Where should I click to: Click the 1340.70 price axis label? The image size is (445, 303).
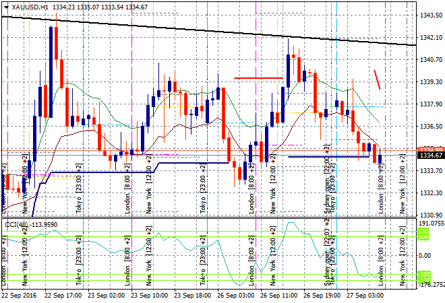[431, 59]
